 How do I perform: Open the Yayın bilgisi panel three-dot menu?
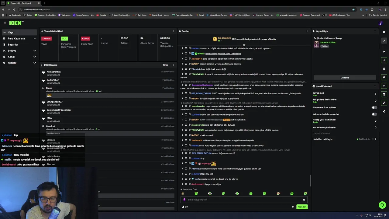click(x=375, y=31)
